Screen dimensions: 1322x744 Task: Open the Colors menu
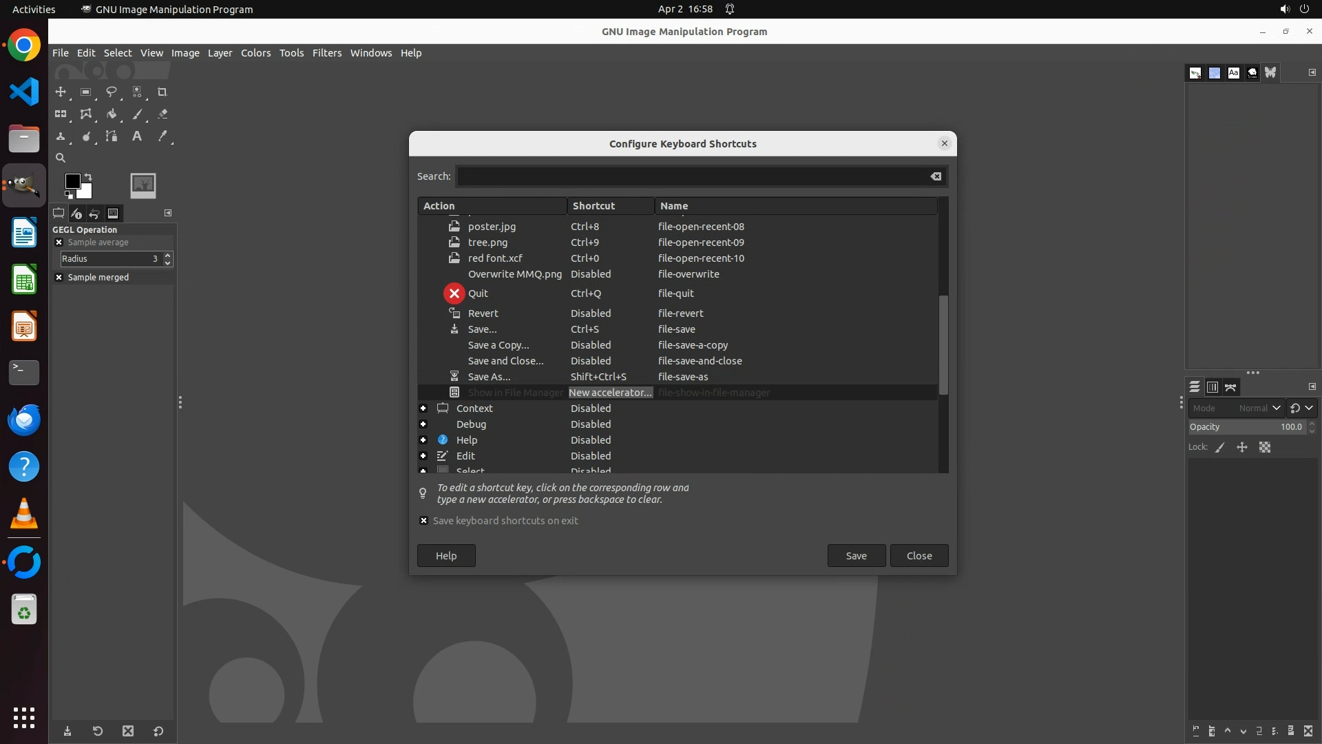pos(255,53)
